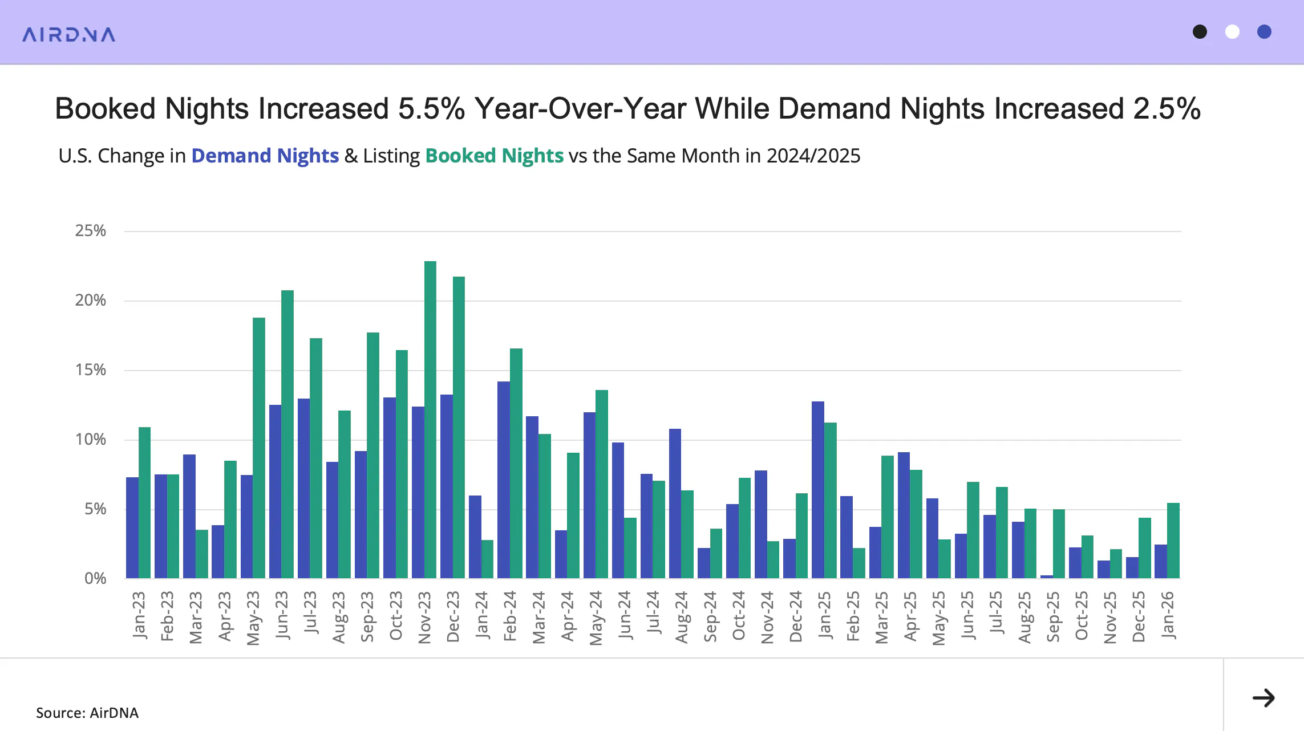Select the white dot in the header
This screenshot has height=731, width=1304.
coord(1232,32)
